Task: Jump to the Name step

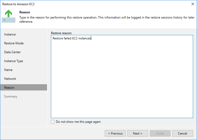Action: (8, 70)
